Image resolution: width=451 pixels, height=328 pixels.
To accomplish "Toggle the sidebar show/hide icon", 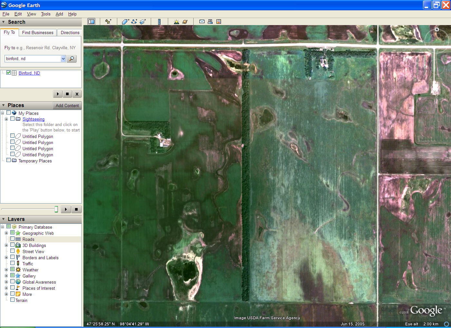I will click(x=91, y=22).
